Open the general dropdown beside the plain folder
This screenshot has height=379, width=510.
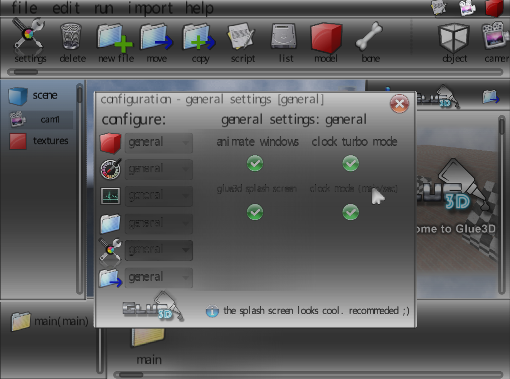coord(159,224)
